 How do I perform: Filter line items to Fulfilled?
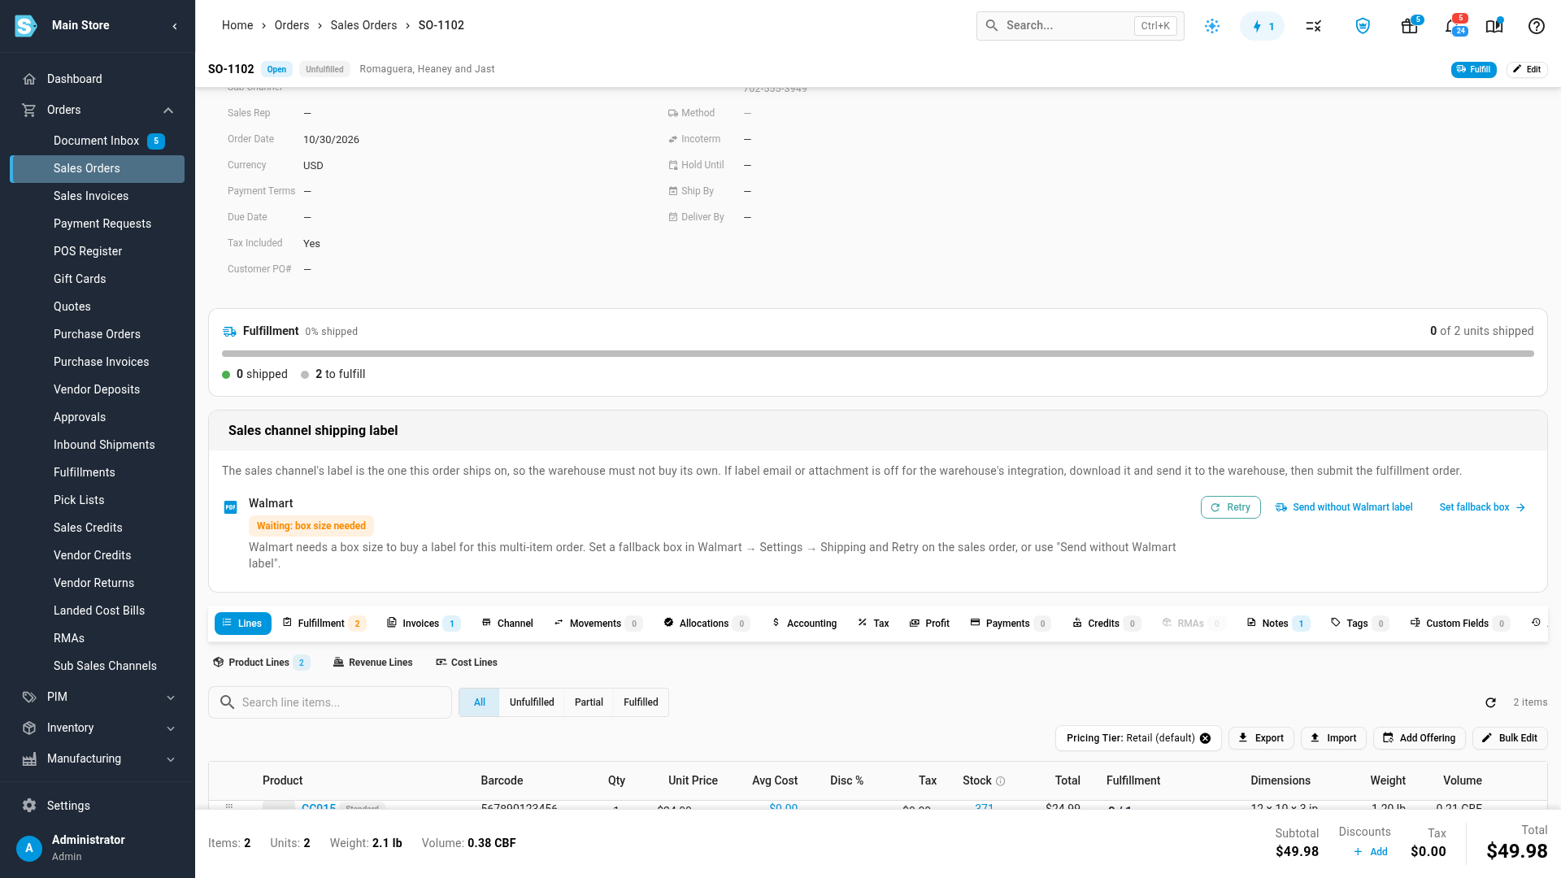641,702
